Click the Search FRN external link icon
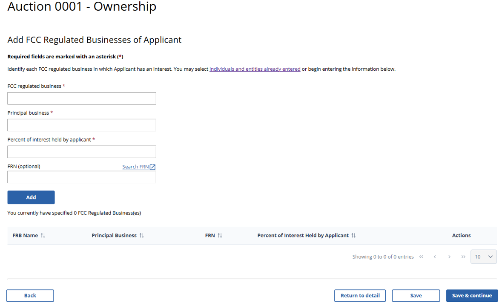Image resolution: width=502 pixels, height=306 pixels. [x=153, y=167]
